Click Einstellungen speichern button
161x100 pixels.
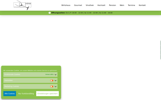47,94
